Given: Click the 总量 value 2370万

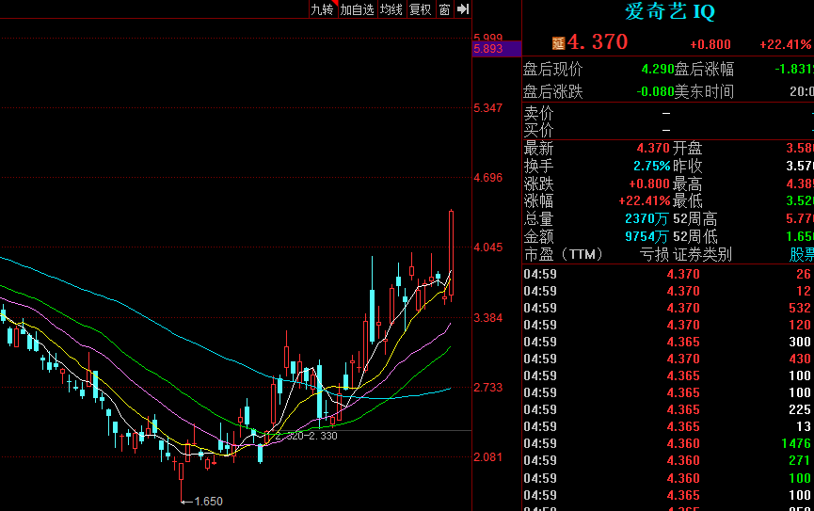Looking at the screenshot, I should (646, 219).
